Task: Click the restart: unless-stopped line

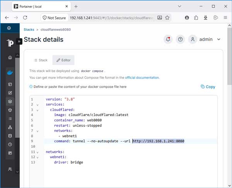Action: click(x=78, y=126)
